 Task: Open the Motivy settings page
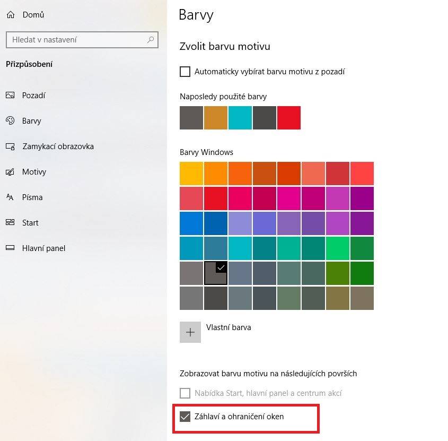34,172
